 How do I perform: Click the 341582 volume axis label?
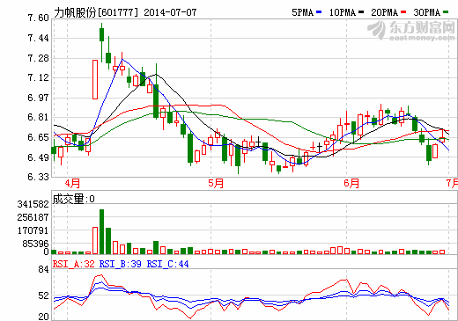click(33, 204)
